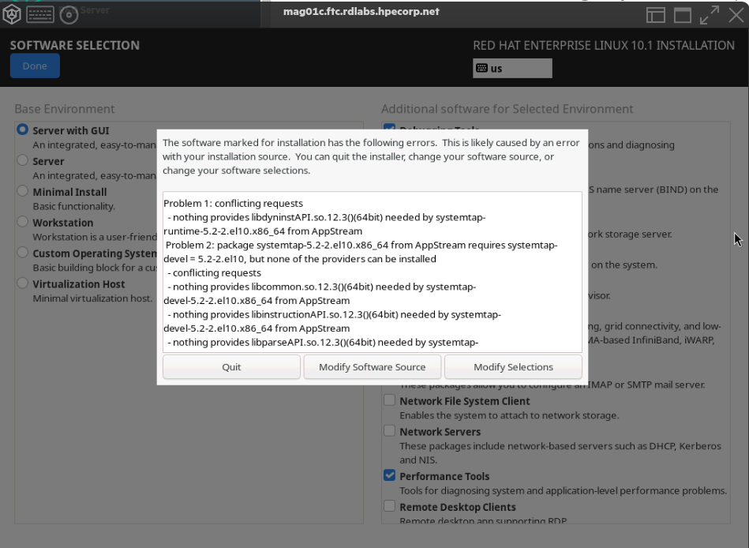This screenshot has height=548, width=749.
Task: Switch console to full screen arrows
Action: pyautogui.click(x=709, y=15)
